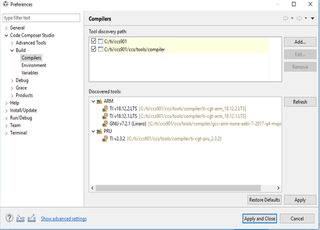This screenshot has width=320, height=230.
Task: Expand the General preferences category
Action: coord(6,28)
